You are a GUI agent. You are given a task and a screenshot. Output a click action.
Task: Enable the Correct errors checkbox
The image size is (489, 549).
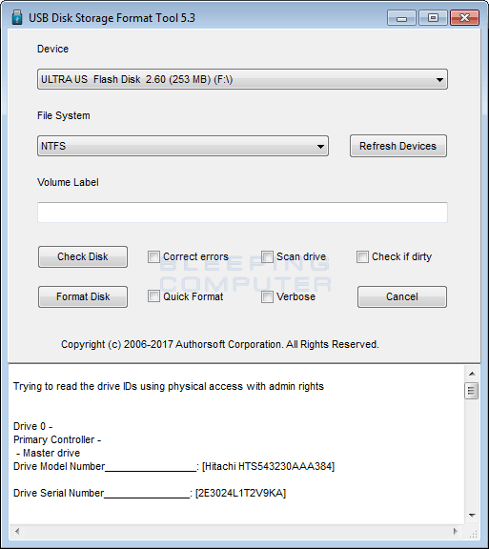click(153, 256)
